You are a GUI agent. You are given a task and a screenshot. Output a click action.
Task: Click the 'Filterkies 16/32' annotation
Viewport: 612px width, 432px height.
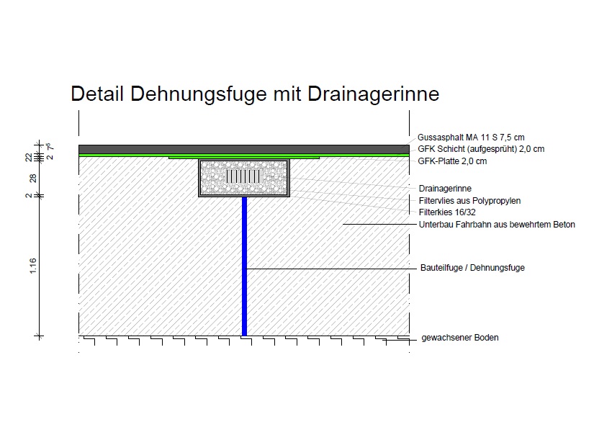447,212
